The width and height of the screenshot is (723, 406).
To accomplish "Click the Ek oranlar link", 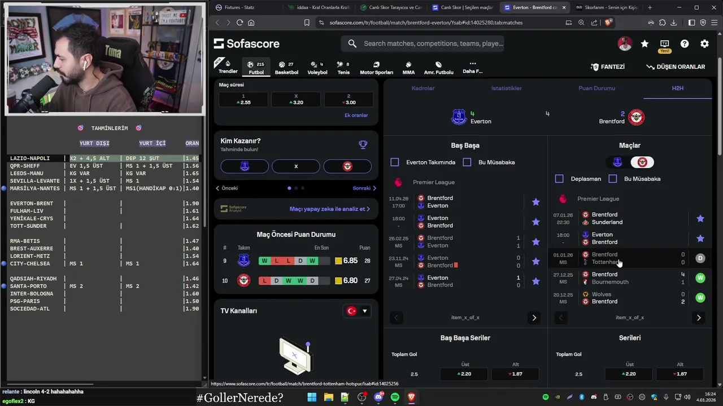I will coord(356,115).
